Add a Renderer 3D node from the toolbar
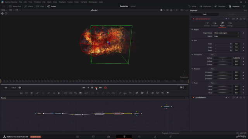 click(x=168, y=93)
